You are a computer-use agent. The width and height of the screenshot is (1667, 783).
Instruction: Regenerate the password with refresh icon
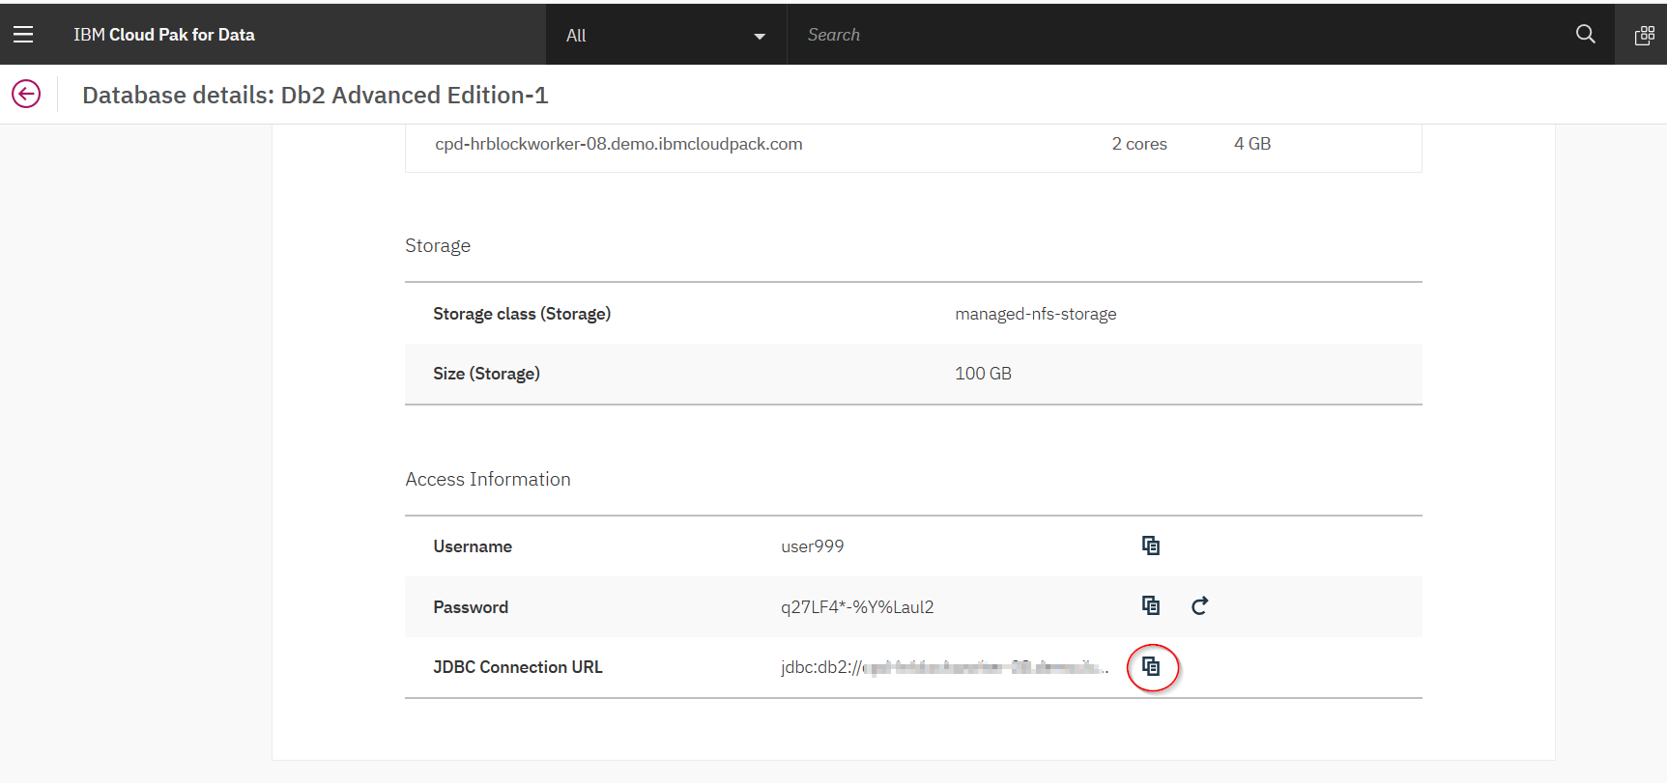1199,606
